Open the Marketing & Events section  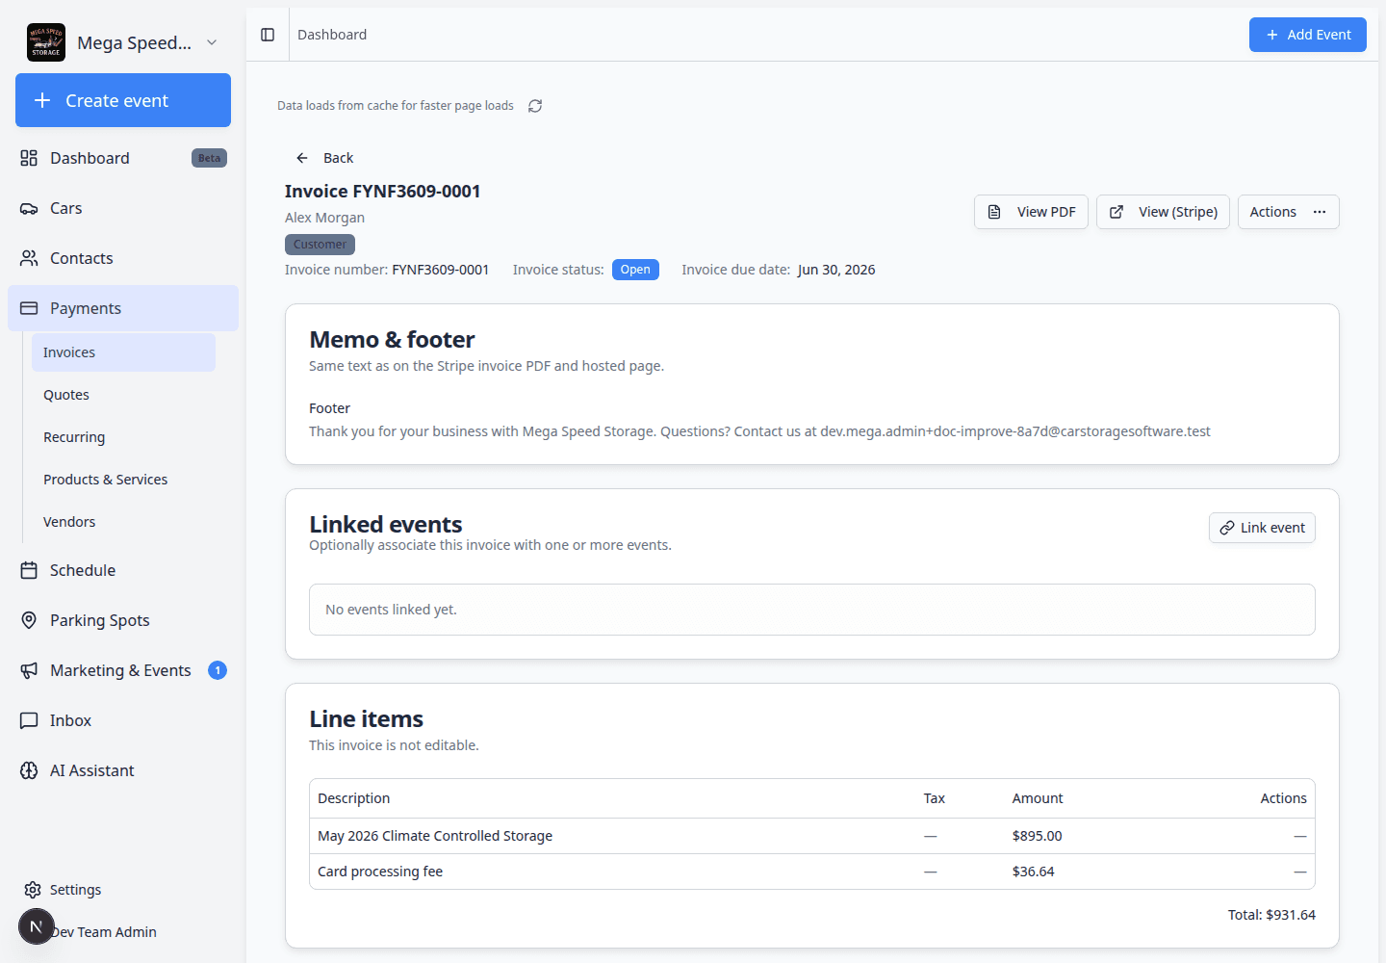pos(123,670)
